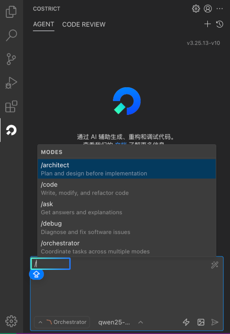Select the /orchestrator mode entry
The width and height of the screenshot is (230, 334).
[127, 247]
